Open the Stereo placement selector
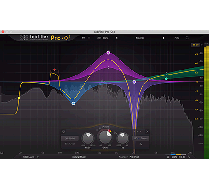Viewport: 209px width, 189px height. pos(141,138)
